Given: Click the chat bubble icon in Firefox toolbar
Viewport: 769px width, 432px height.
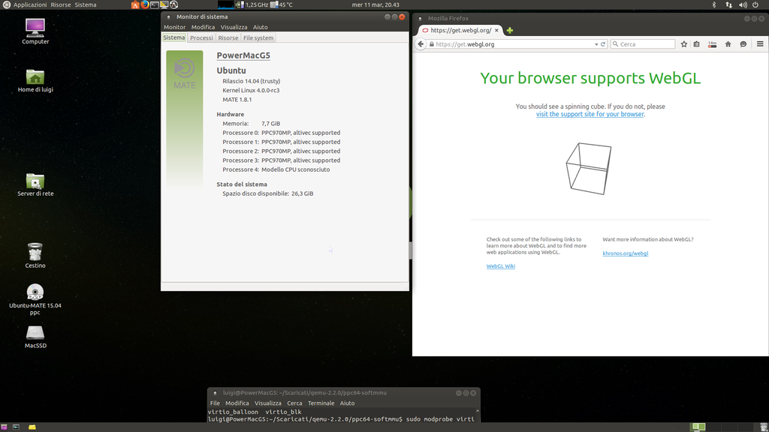Looking at the screenshot, I should coord(743,44).
